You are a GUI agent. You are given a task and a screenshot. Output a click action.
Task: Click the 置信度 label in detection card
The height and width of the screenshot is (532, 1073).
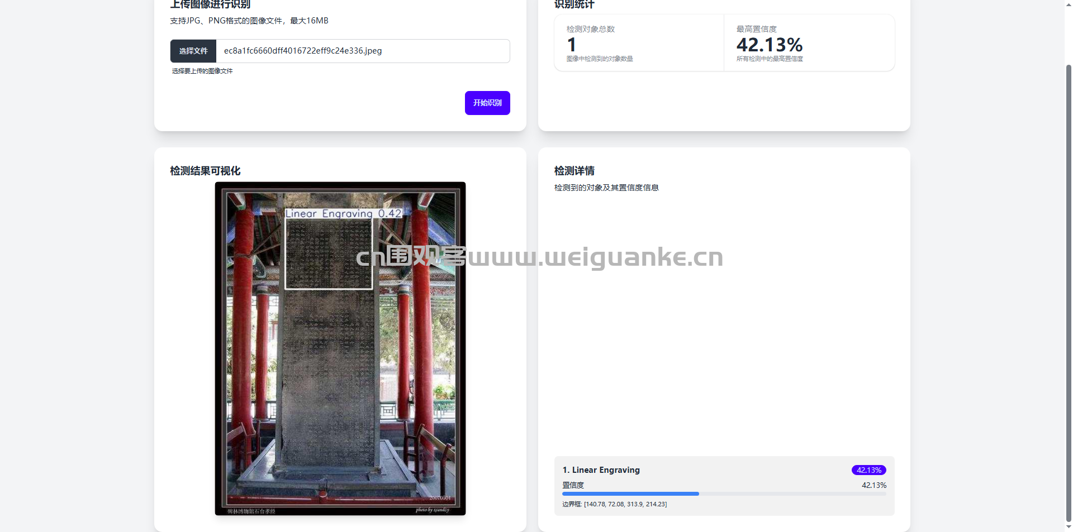pos(573,485)
